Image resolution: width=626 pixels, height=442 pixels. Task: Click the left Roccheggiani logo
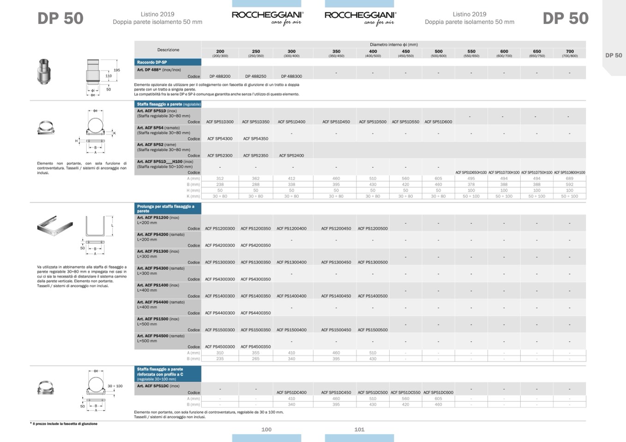click(x=267, y=18)
